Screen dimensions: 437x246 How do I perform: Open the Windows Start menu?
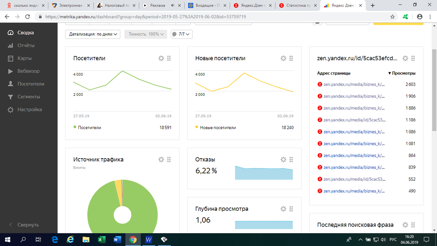pyautogui.click(x=8, y=239)
